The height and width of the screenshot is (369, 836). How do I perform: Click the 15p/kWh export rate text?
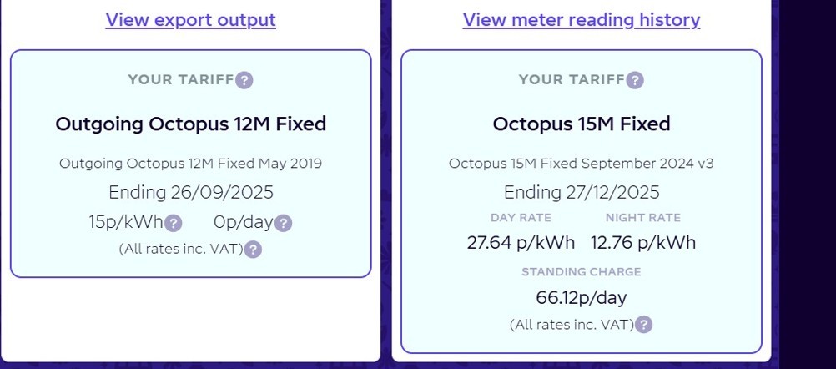(x=126, y=222)
